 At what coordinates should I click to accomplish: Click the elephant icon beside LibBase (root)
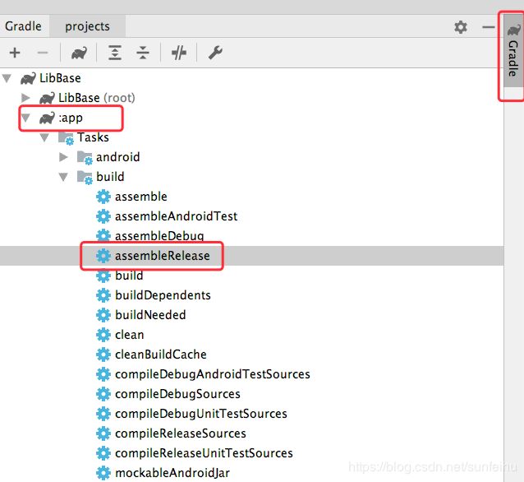click(47, 98)
